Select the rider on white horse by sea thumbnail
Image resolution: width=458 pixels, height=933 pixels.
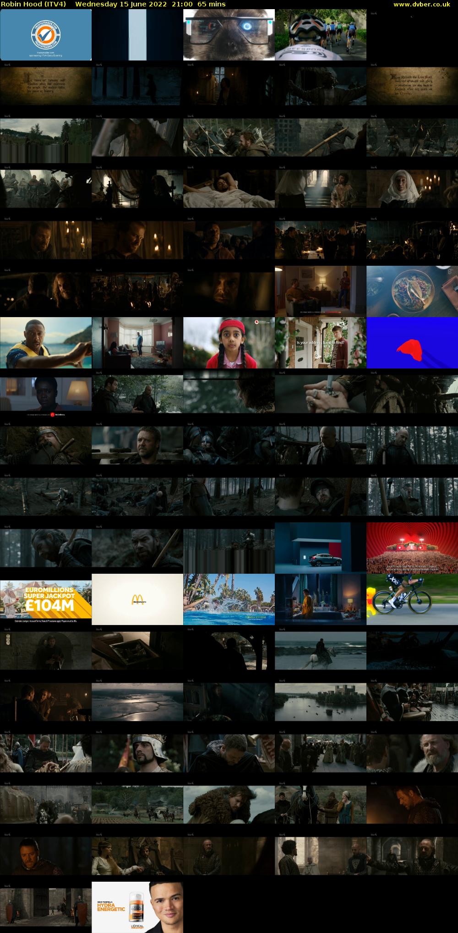[x=321, y=651]
